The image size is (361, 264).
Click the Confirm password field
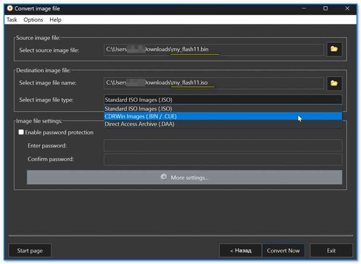[x=223, y=159]
